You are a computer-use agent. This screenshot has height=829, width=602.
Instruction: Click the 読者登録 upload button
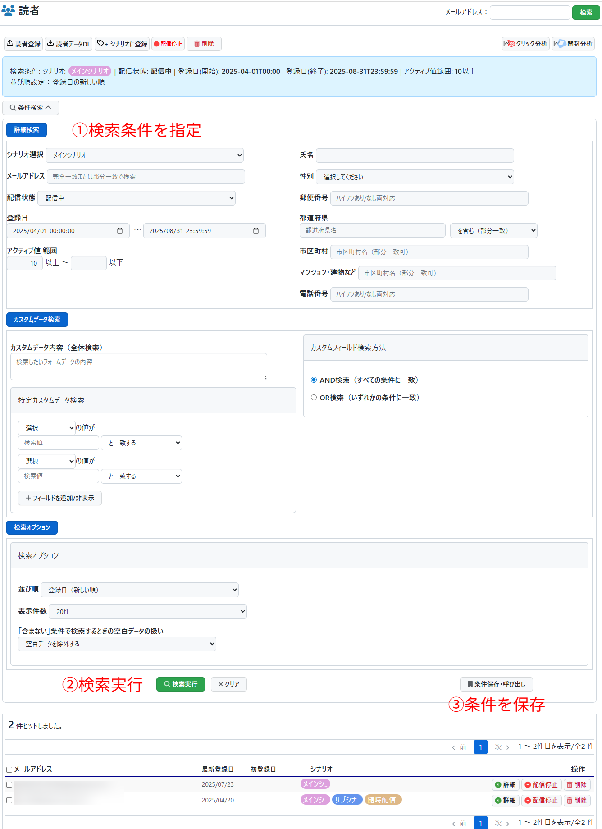point(23,44)
